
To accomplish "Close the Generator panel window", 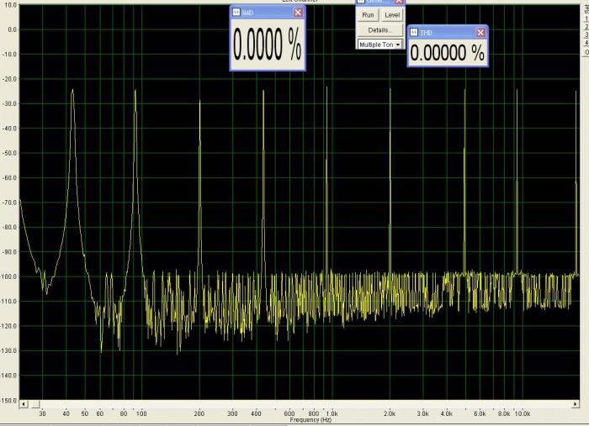I will pos(399,2).
